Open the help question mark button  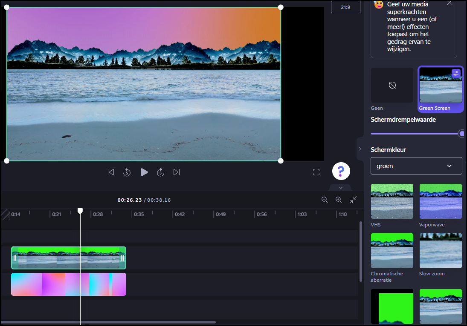[341, 171]
